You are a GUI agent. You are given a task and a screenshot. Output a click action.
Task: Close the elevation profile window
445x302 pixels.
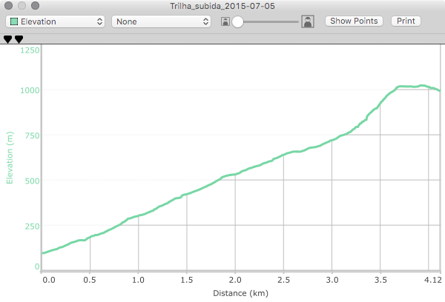8,6
